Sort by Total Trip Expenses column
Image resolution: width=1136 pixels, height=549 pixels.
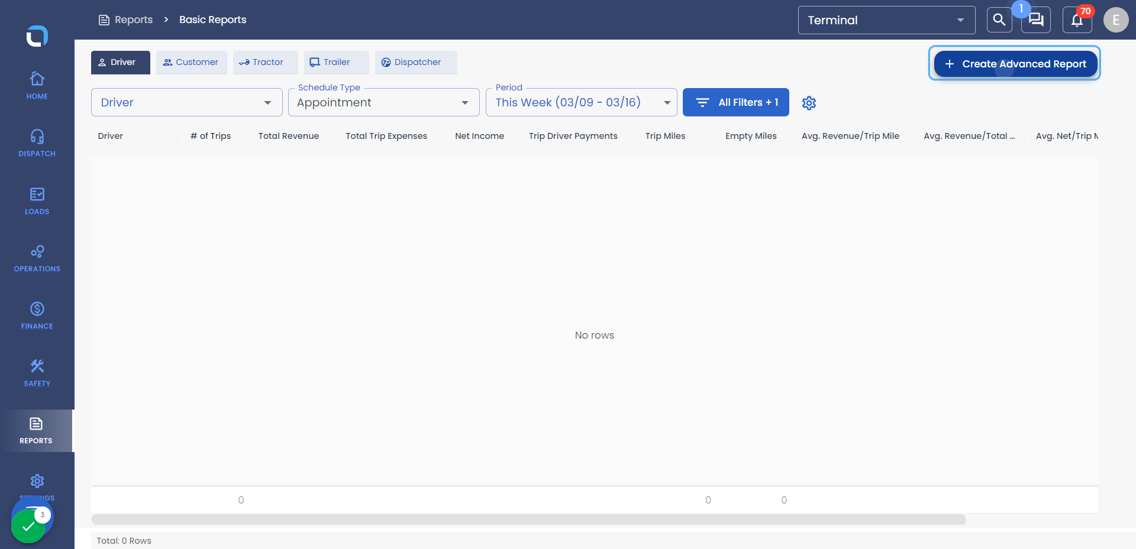(x=386, y=136)
